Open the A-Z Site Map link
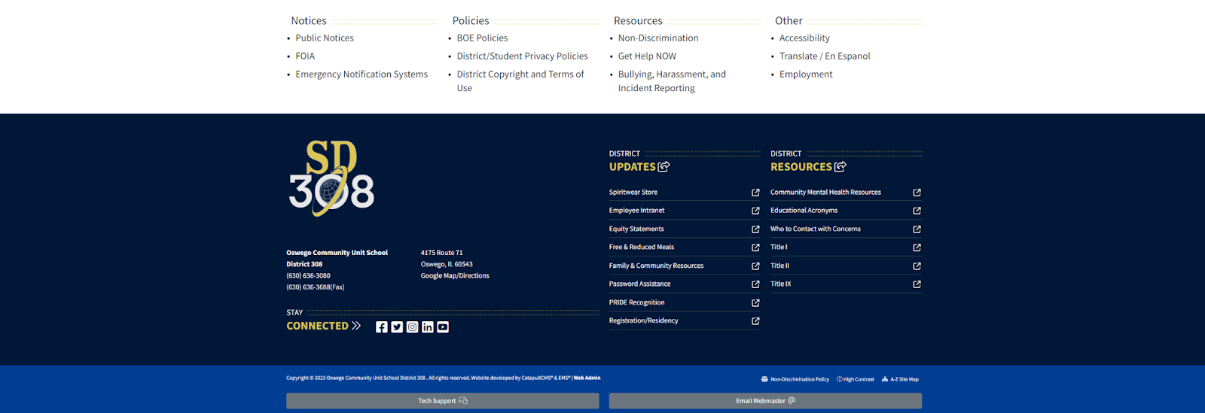 pos(900,379)
